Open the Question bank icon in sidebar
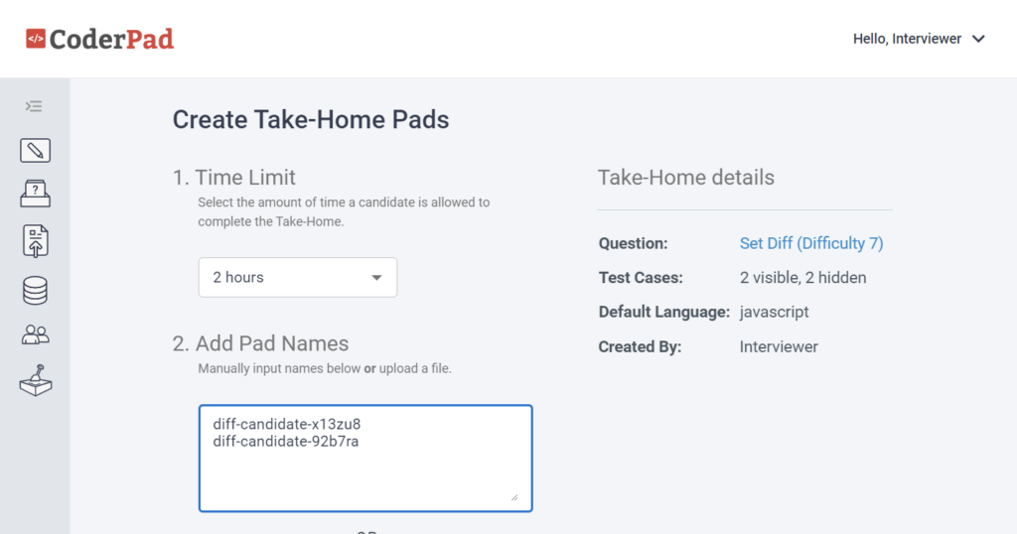Screen dimensions: 1017x534 pos(35,194)
